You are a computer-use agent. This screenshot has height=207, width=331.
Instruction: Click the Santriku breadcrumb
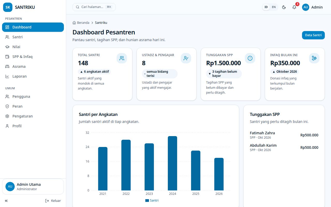click(x=101, y=23)
